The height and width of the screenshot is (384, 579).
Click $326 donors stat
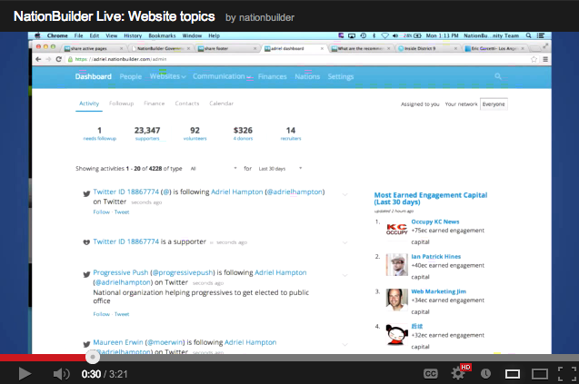[243, 133]
